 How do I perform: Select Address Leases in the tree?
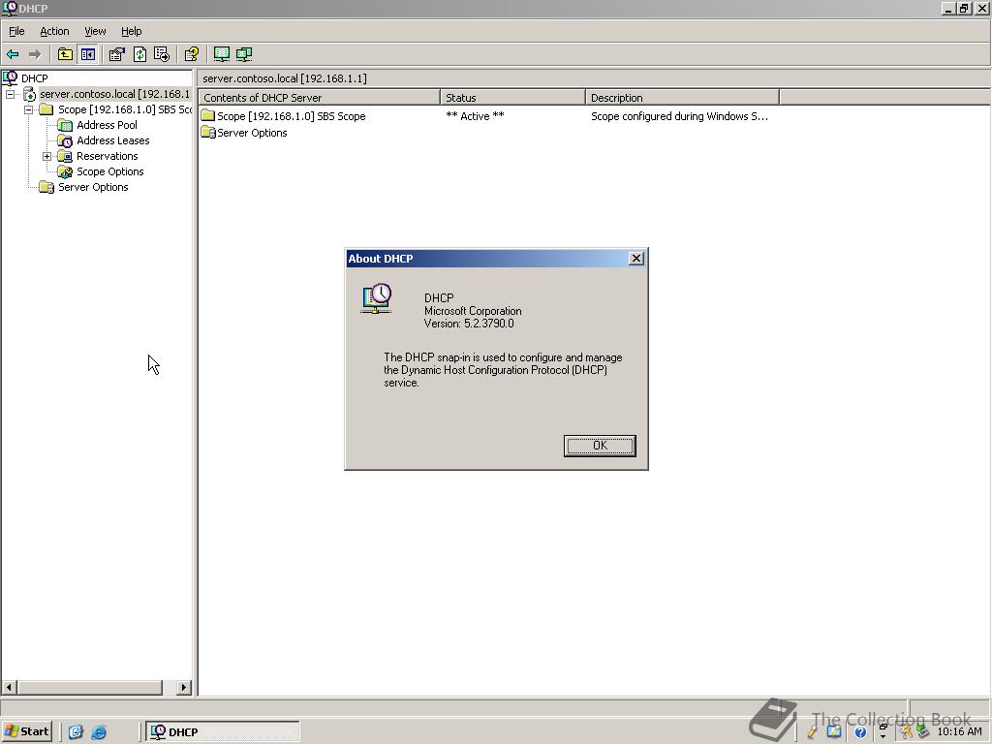click(x=113, y=140)
